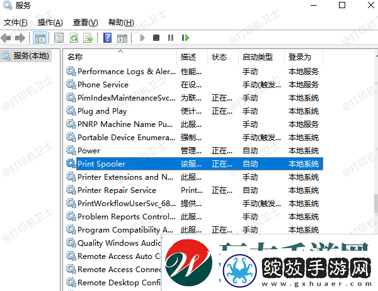Click the restart service icon
Image resolution: width=378 pixels, height=291 pixels.
tap(185, 38)
